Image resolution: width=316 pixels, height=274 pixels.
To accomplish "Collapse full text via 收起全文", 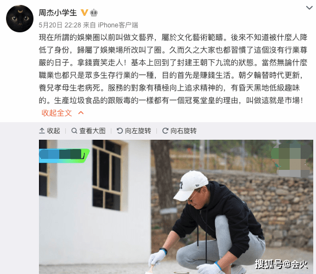I will [57, 113].
